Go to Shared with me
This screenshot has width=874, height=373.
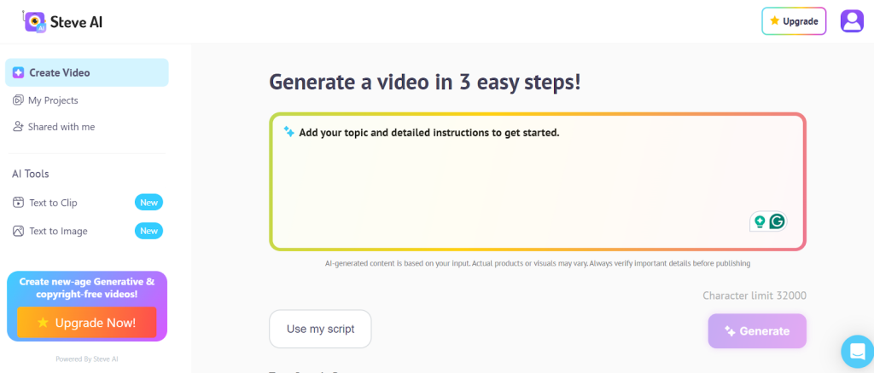coord(61,127)
